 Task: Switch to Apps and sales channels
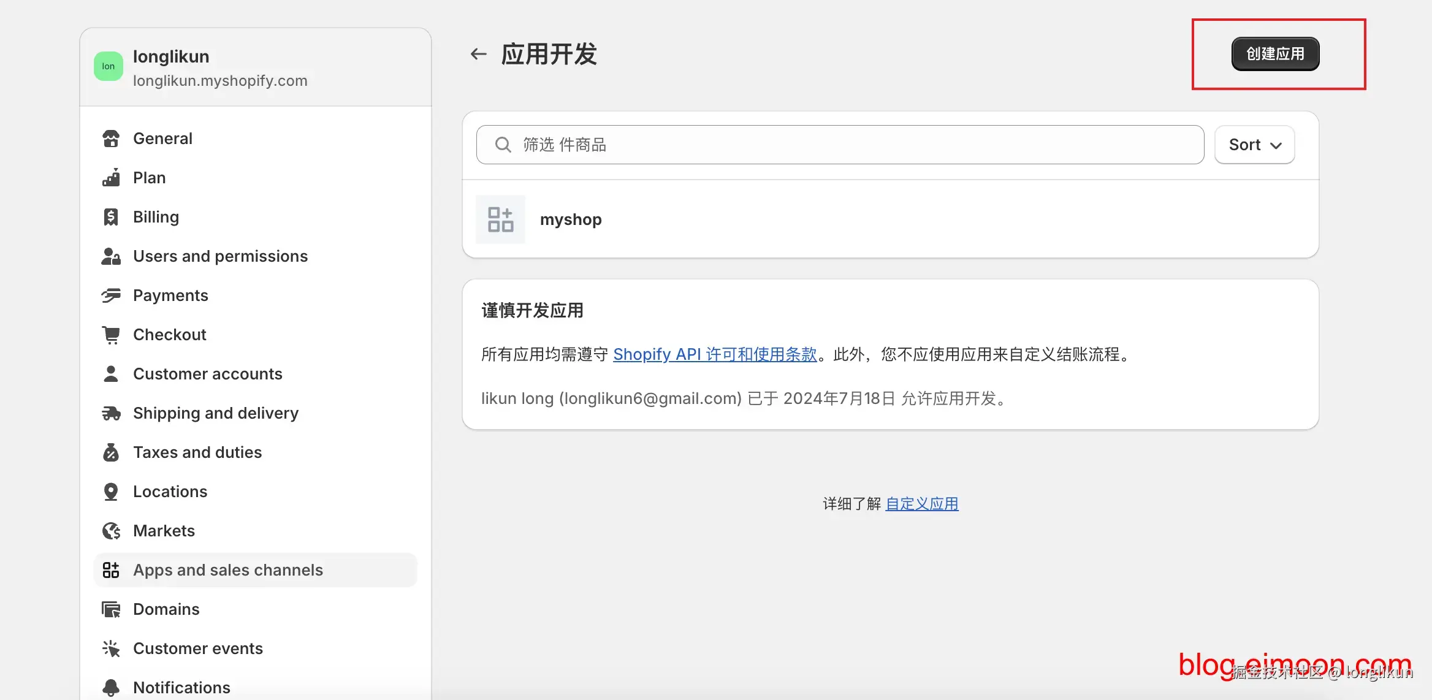pyautogui.click(x=227, y=570)
